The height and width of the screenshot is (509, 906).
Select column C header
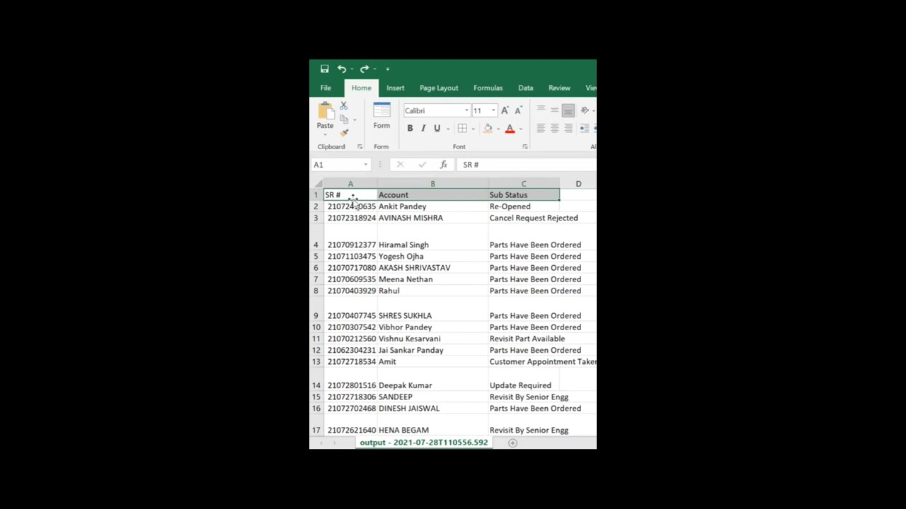(524, 184)
